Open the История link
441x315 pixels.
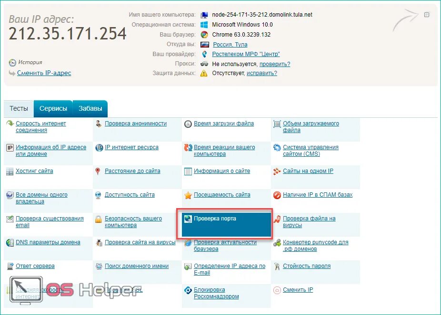click(x=30, y=62)
